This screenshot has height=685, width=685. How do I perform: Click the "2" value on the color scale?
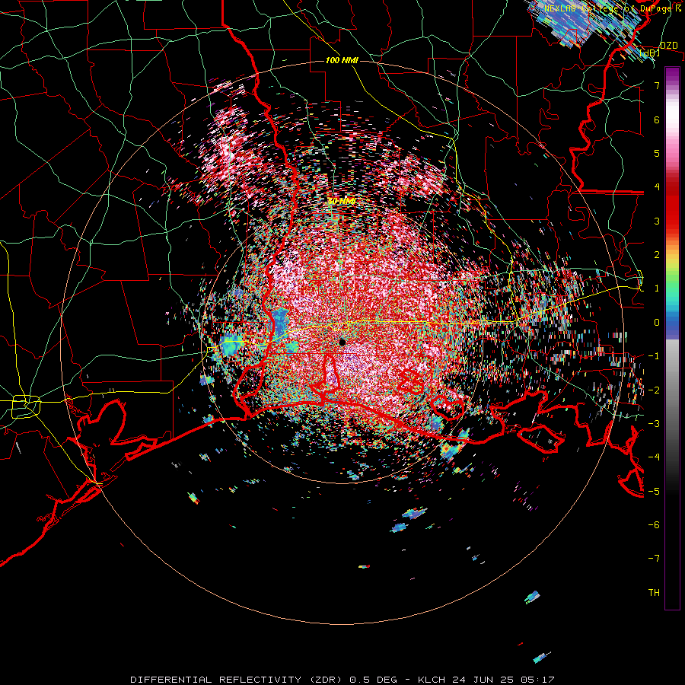pyautogui.click(x=657, y=255)
